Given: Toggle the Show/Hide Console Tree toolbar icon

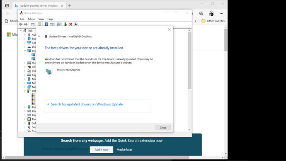Looking at the screenshot, I should point(33,24).
